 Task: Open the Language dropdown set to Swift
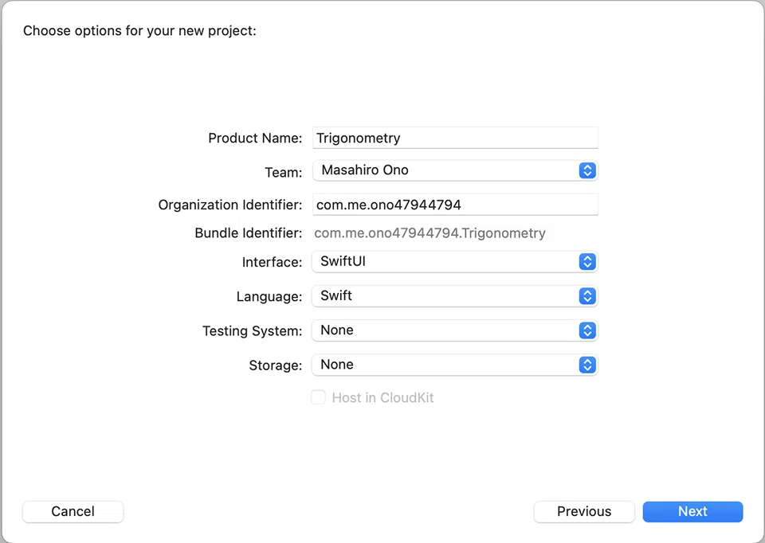coord(455,296)
